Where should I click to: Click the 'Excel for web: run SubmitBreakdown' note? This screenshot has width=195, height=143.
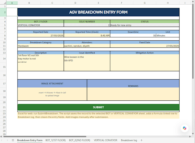click(x=98, y=115)
